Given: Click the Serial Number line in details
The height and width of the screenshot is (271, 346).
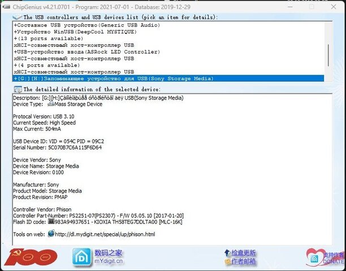Looking at the screenshot, I should coord(57,147).
